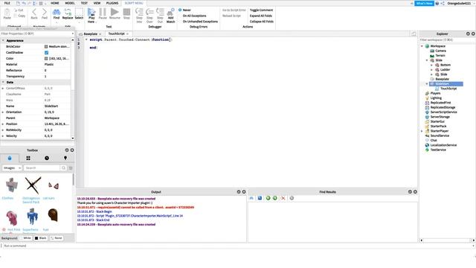Click Collapse All Folds action
The image size is (476, 268).
[262, 22]
